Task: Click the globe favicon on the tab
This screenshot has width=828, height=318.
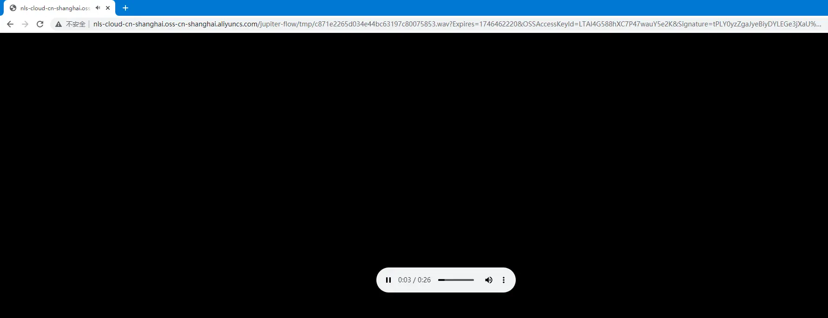Action: coord(13,8)
